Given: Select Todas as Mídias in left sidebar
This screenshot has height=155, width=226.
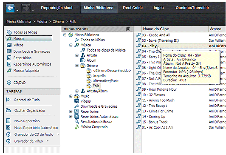Looking at the screenshot, I should (x=22, y=32).
